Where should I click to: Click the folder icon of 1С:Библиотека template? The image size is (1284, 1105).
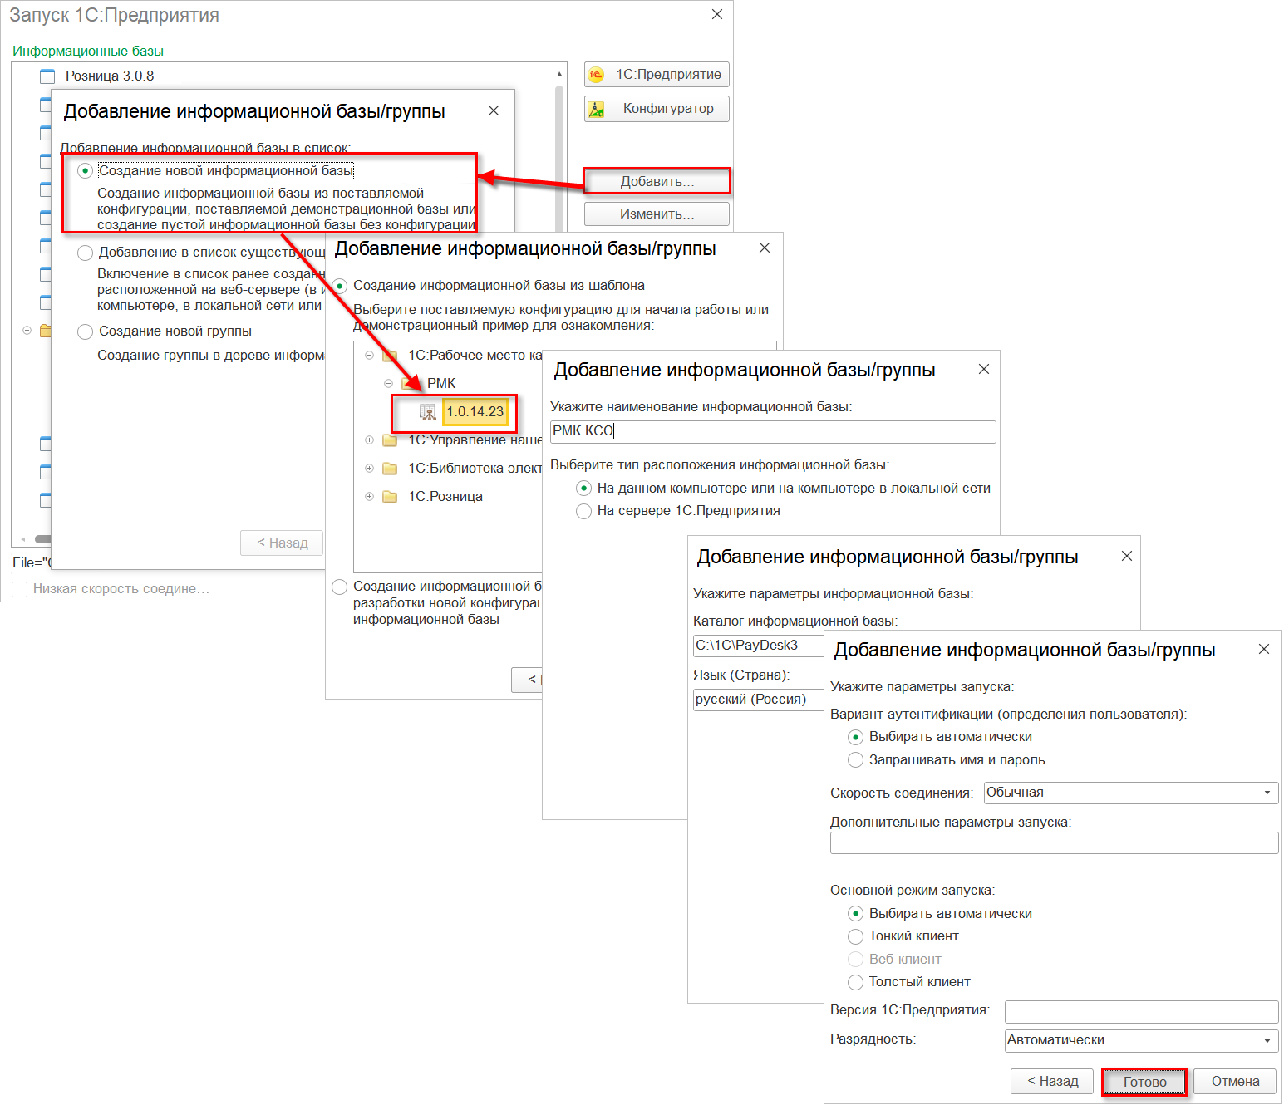point(390,469)
